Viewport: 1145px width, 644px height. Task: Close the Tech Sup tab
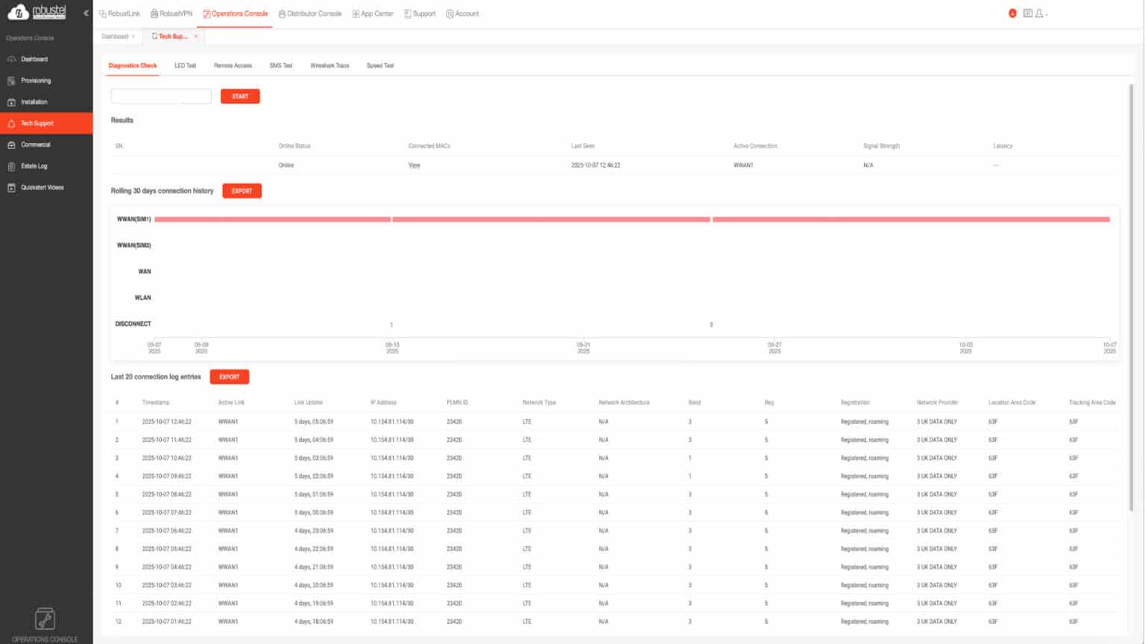pyautogui.click(x=195, y=37)
